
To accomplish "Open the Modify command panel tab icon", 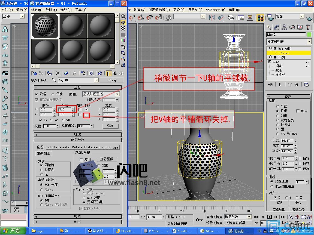I will [277, 27].
